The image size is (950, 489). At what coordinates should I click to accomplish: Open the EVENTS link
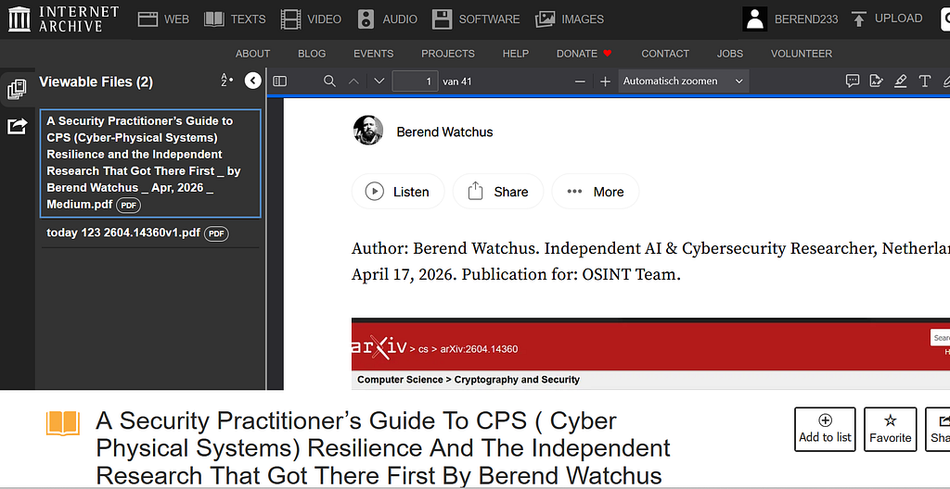[x=373, y=54]
